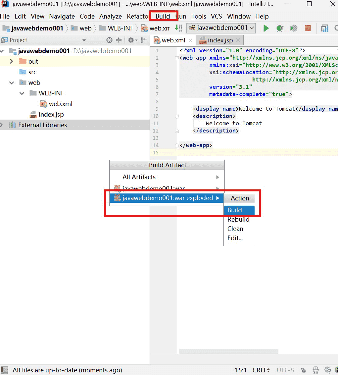Viewport: 338px width, 375px height.
Task: Collapse the WEB-INF folder
Action: 22,93
